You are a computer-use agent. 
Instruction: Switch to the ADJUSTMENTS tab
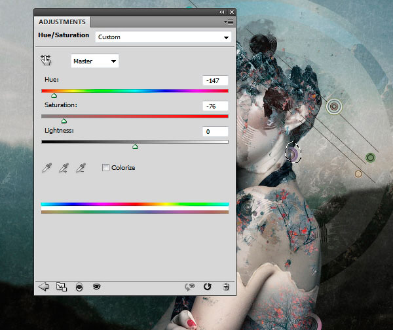pos(62,22)
